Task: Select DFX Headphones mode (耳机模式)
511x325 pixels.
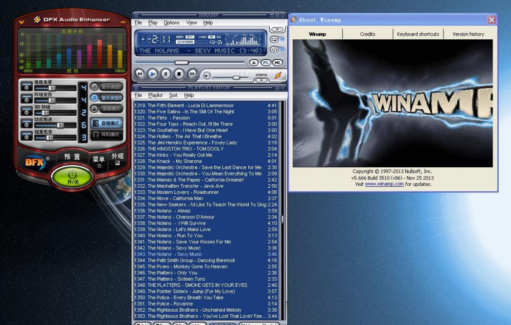Action: click(107, 134)
